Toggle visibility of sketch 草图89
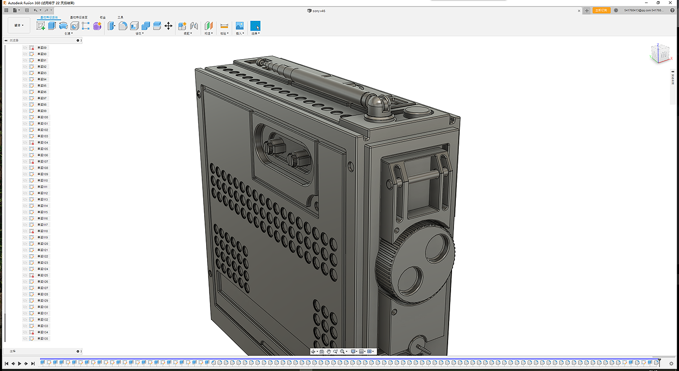This screenshot has width=679, height=371. tap(25, 48)
